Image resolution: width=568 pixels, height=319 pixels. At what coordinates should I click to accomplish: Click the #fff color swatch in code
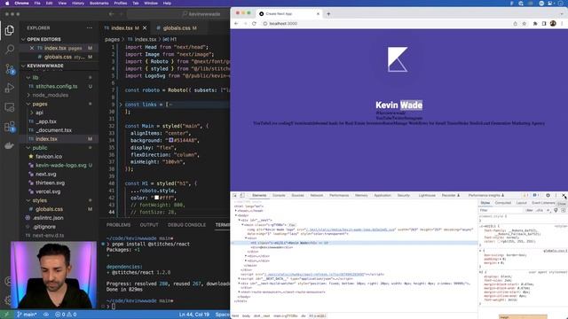156,198
